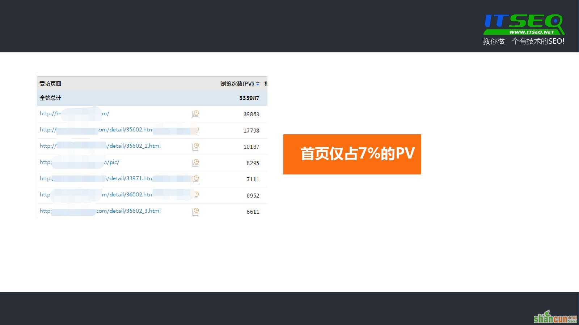The height and width of the screenshot is (325, 579).
Task: Open the detail/35602.htm link
Action: (x=96, y=130)
